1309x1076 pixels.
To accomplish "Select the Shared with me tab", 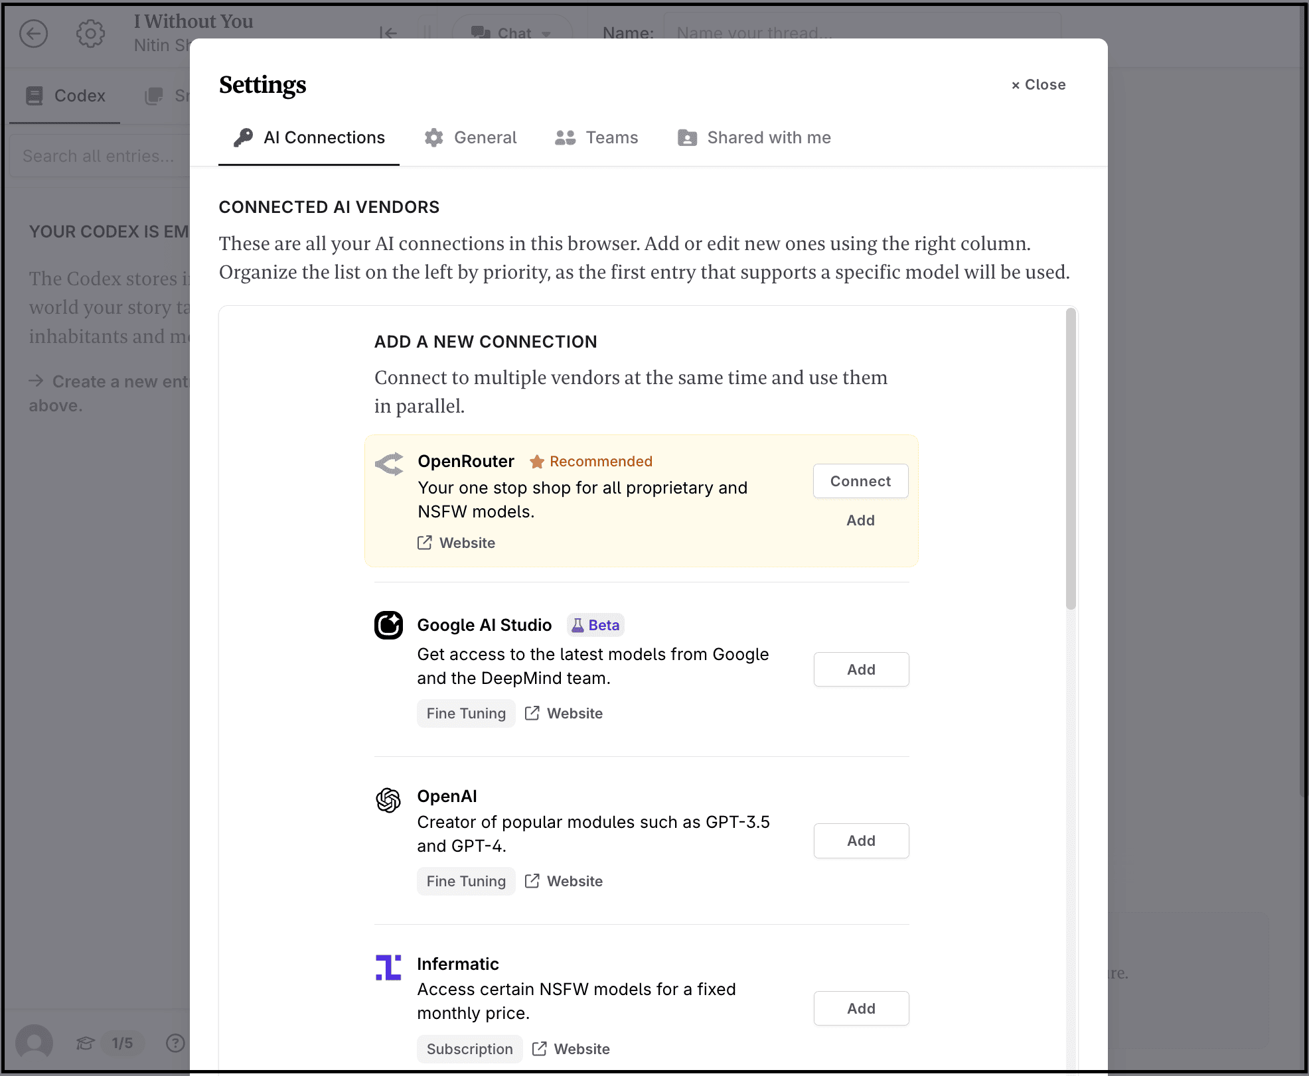I will coord(754,137).
